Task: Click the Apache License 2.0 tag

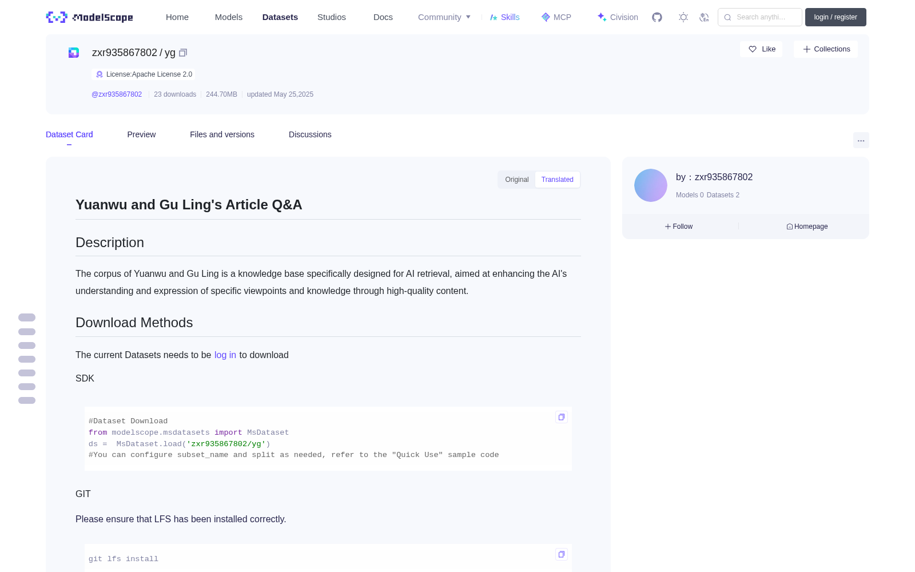Action: (x=144, y=74)
